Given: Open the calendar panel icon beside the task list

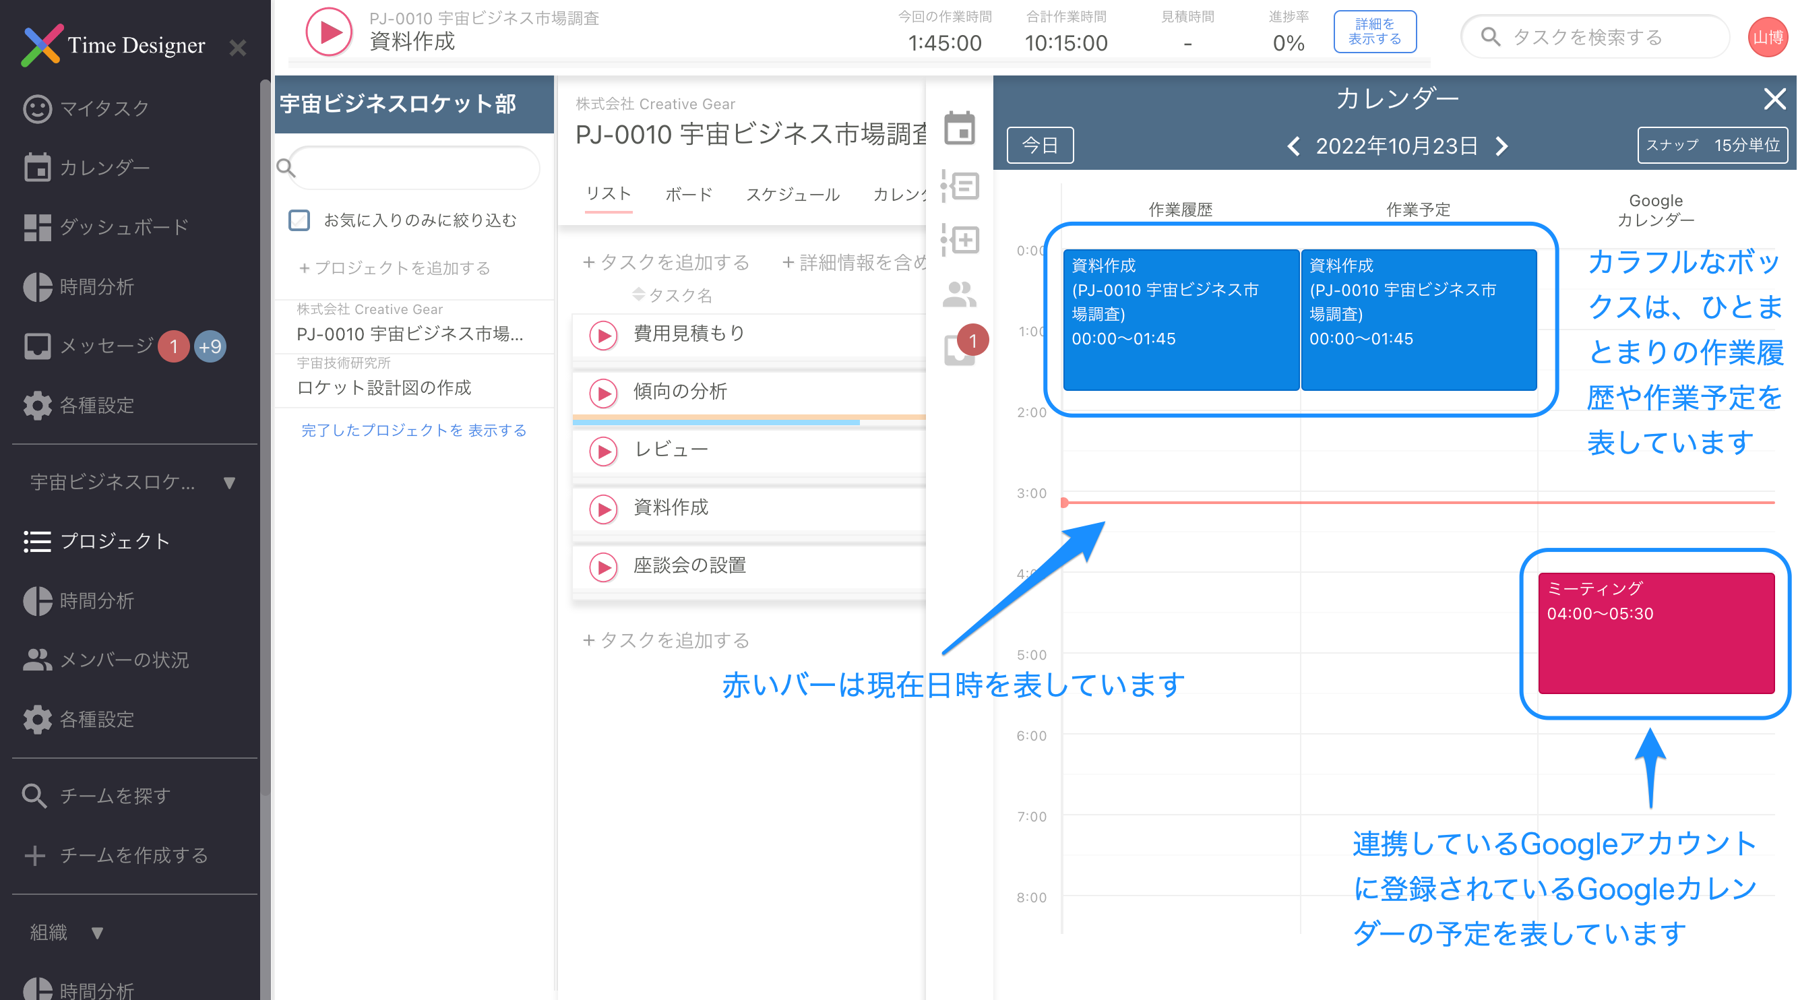Looking at the screenshot, I should pyautogui.click(x=961, y=129).
